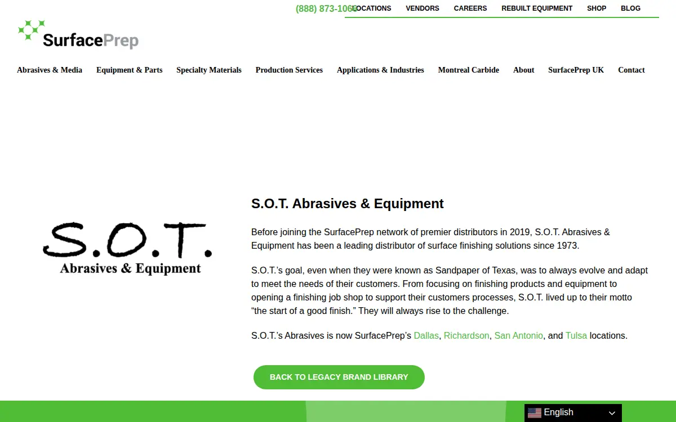Go to Montreal Carbide page
676x422 pixels.
pos(469,70)
